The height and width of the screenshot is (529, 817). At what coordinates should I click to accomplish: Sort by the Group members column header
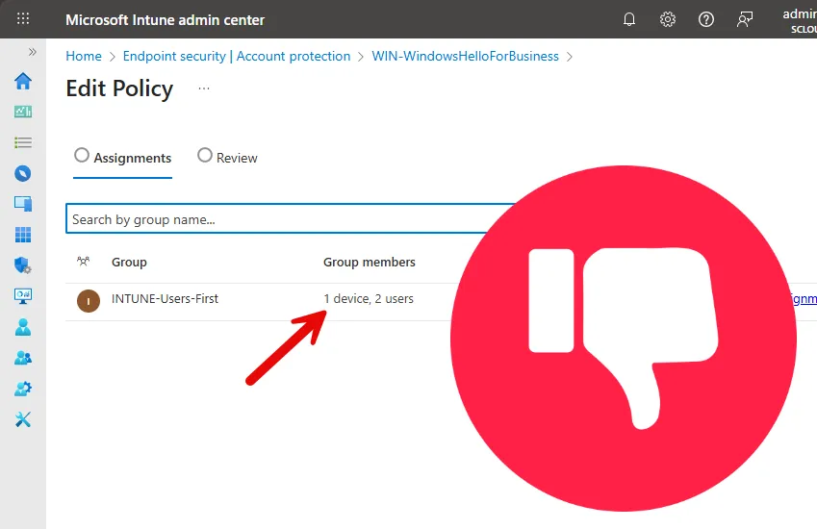(369, 262)
